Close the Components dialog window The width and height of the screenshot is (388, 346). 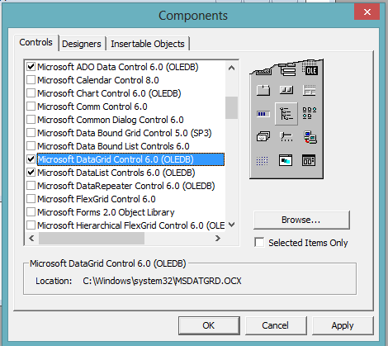[367, 12]
